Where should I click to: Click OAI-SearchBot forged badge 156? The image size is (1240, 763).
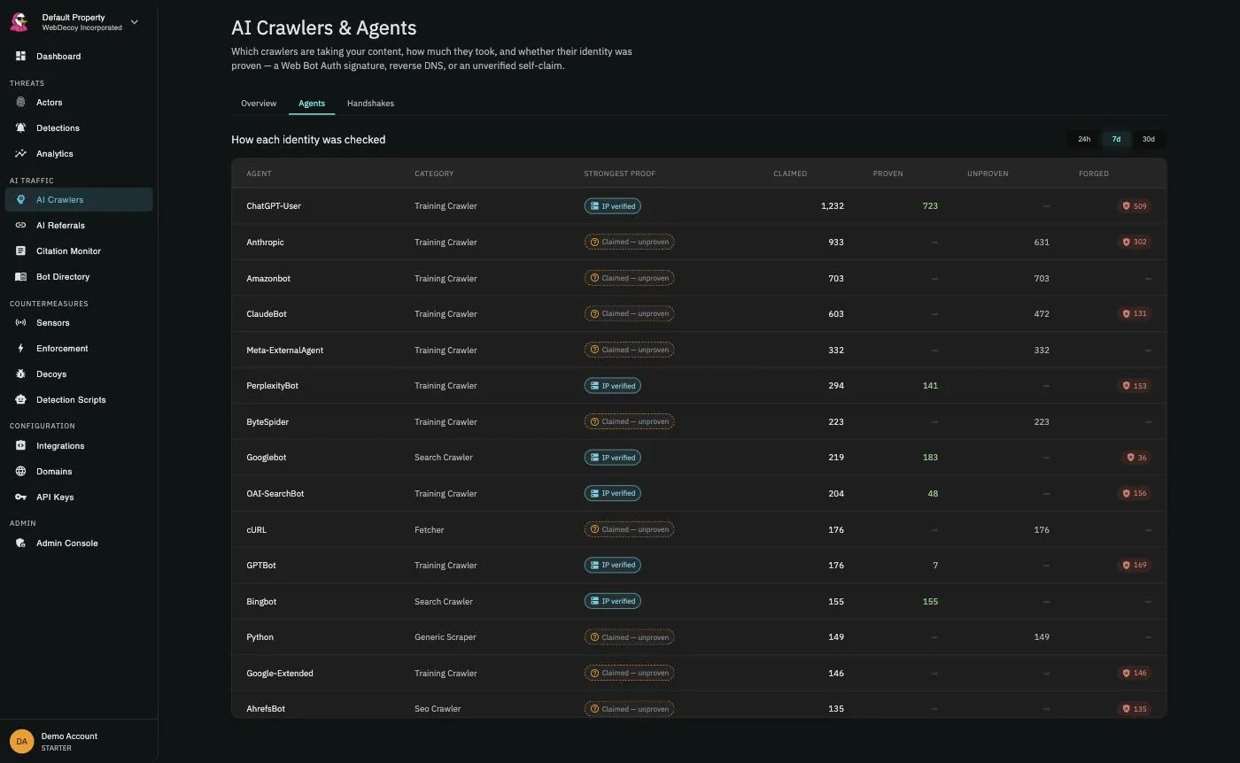point(1135,493)
